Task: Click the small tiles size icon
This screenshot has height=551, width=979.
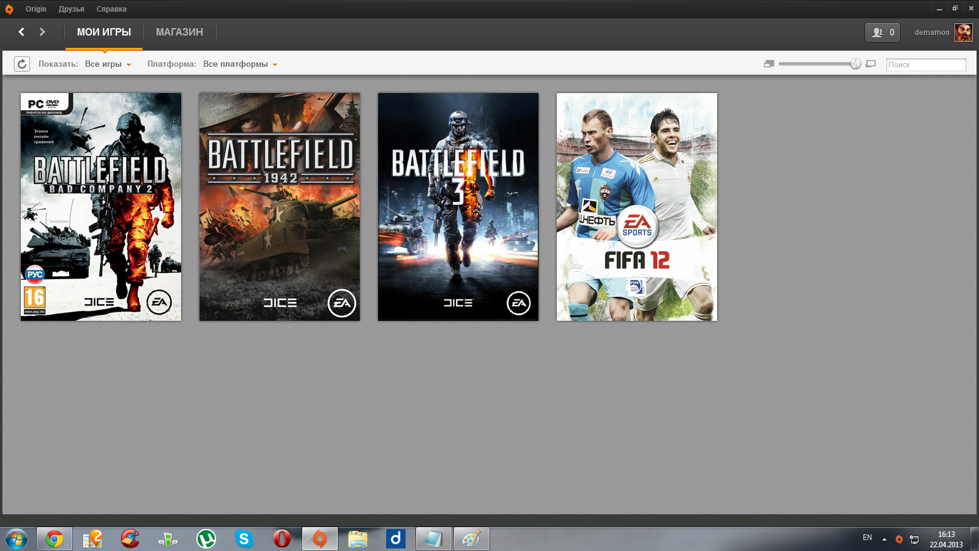Action: (769, 64)
